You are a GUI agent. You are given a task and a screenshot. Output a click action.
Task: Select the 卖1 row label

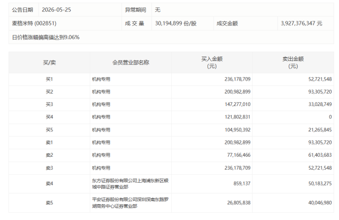tap(49, 143)
